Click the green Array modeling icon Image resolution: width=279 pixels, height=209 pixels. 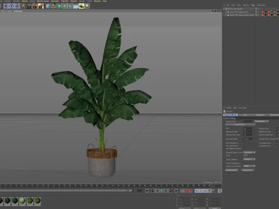click(65, 6)
